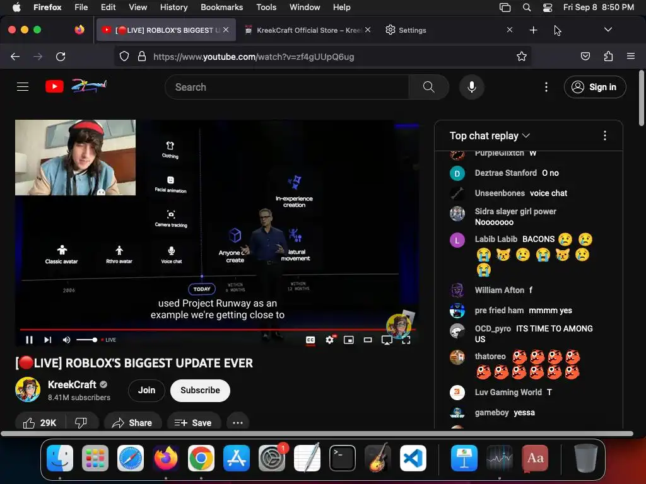
Task: Switch to theater mode
Action: [368, 340]
